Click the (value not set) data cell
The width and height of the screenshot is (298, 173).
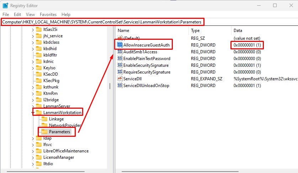point(247,38)
